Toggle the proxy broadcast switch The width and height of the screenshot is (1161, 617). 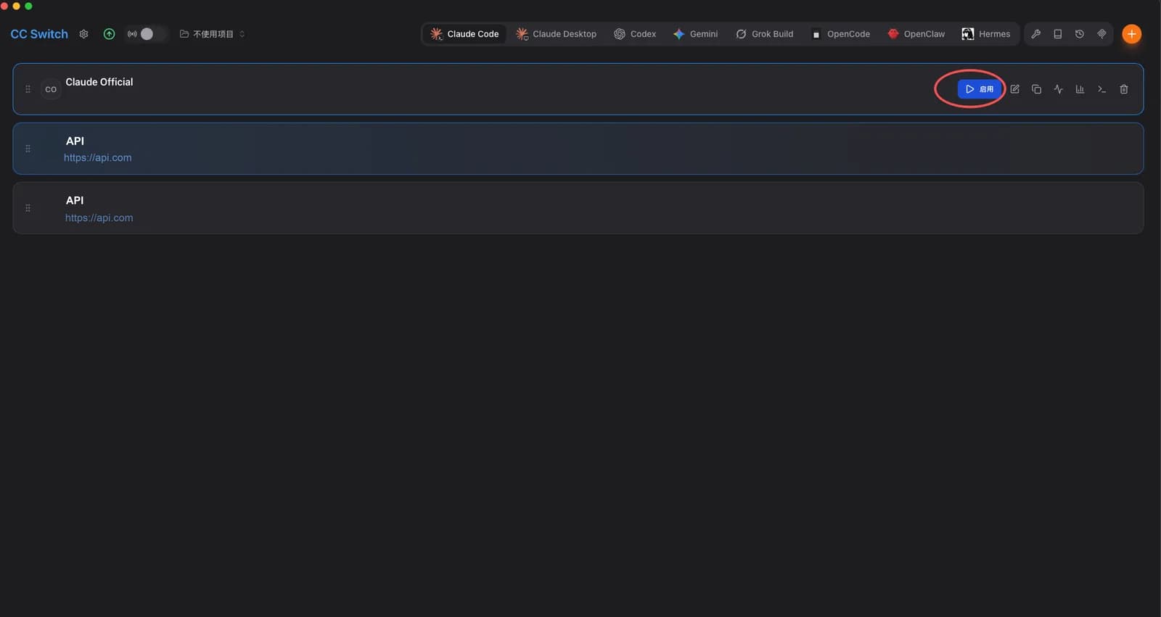coord(147,34)
